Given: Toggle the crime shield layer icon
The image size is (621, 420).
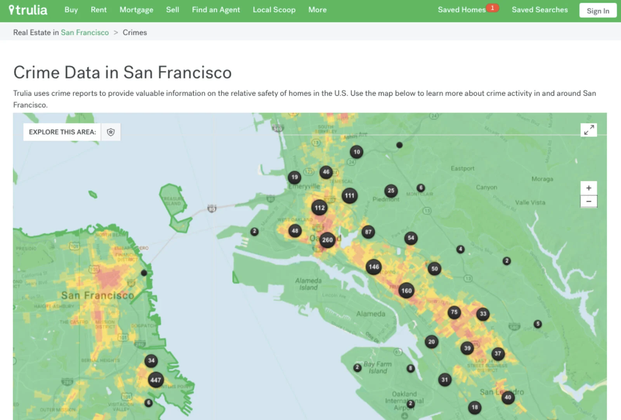Looking at the screenshot, I should click(111, 132).
